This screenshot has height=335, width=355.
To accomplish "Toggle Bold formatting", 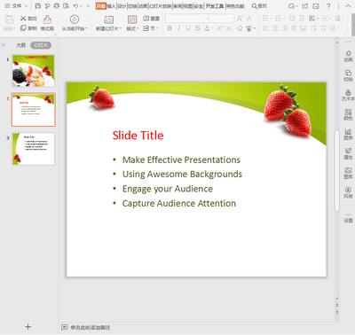I will 170,28.
